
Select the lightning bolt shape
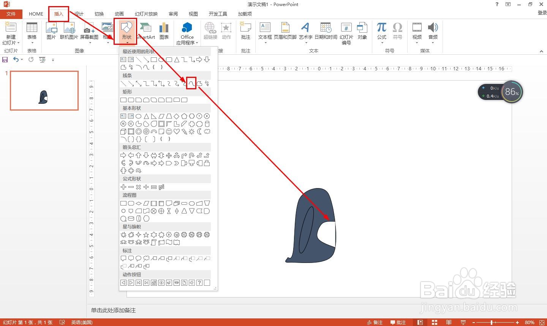pos(184,131)
